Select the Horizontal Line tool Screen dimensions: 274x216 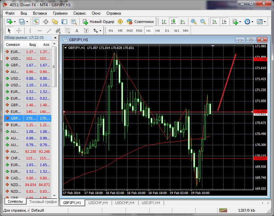40,31
